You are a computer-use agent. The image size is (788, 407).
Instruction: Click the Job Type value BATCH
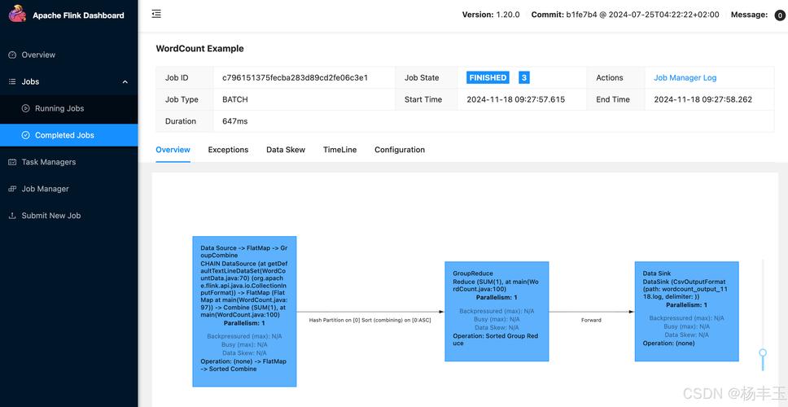click(235, 99)
